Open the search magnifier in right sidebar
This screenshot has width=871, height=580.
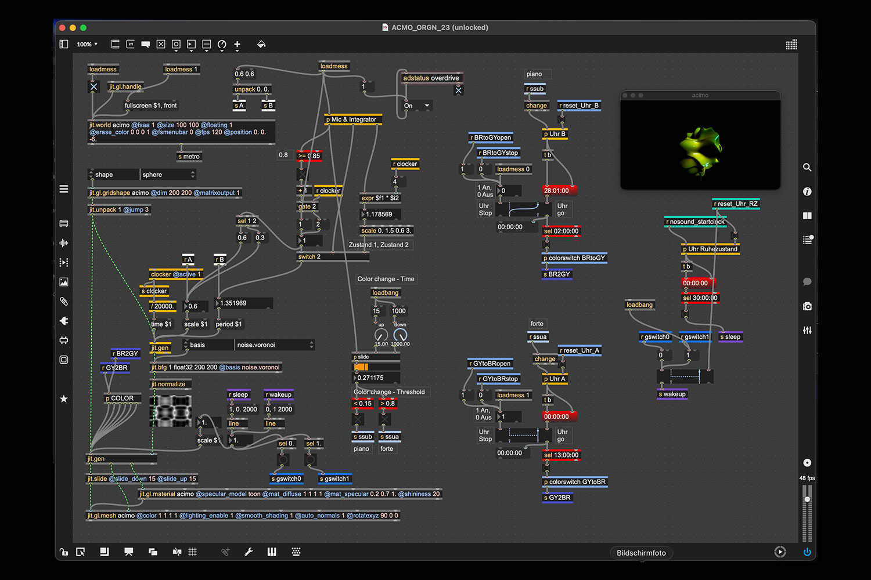(807, 168)
